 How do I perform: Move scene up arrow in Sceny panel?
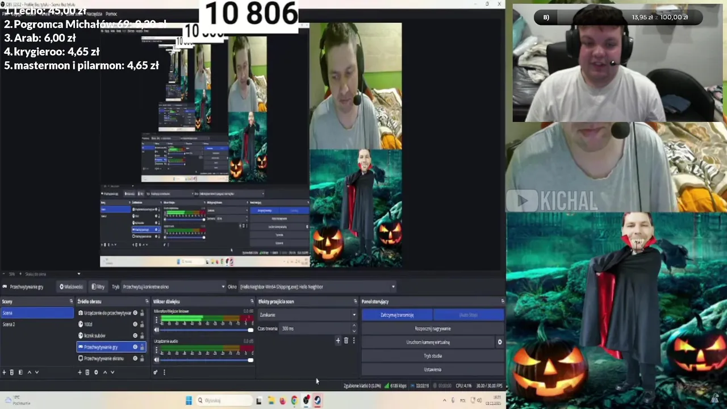coord(30,372)
